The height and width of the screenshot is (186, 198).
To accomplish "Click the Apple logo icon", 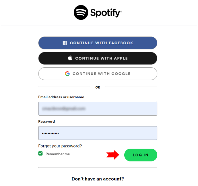I will (70, 58).
